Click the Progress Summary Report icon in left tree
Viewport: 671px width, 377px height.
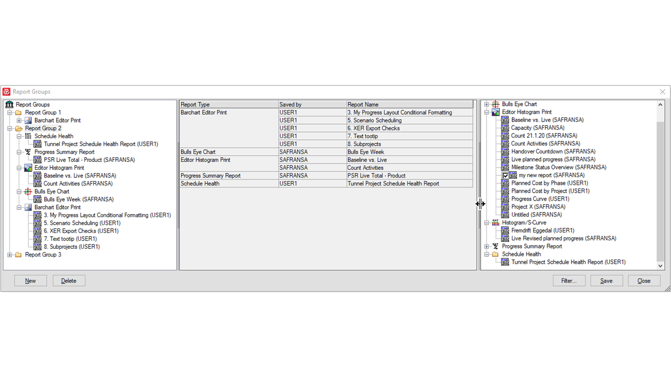pos(28,152)
